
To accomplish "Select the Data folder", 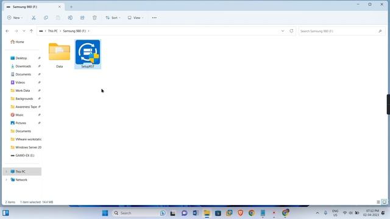I will (x=60, y=55).
